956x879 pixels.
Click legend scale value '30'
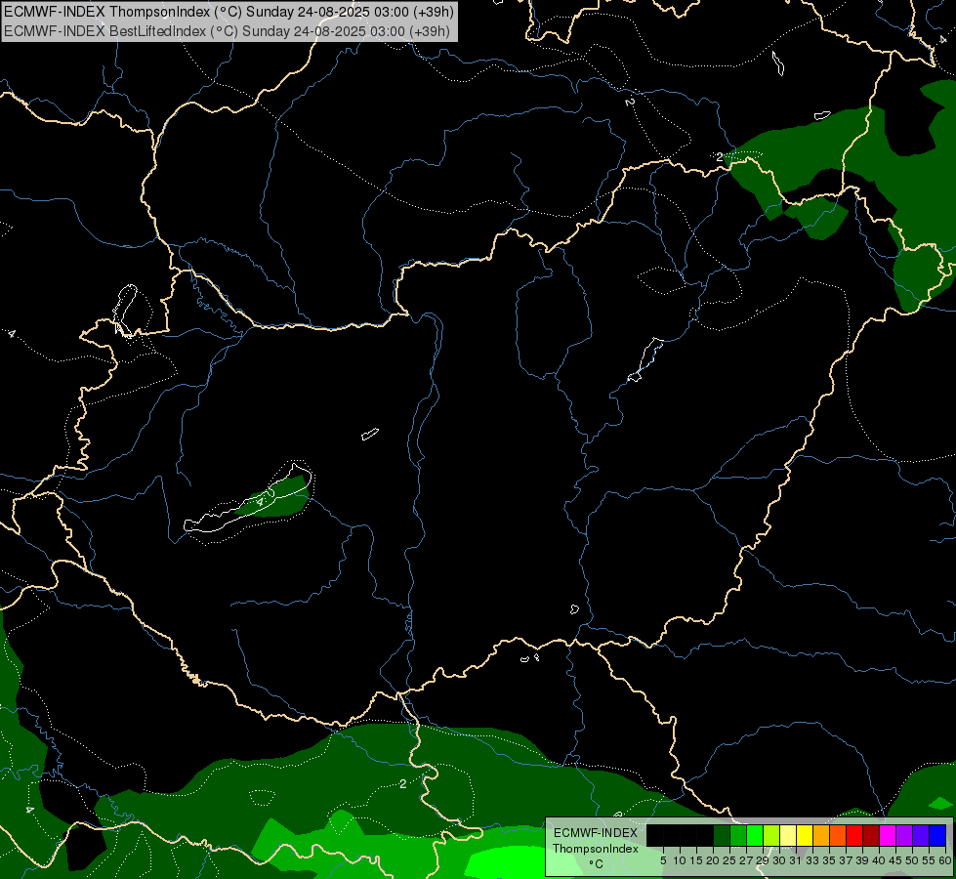point(779,860)
